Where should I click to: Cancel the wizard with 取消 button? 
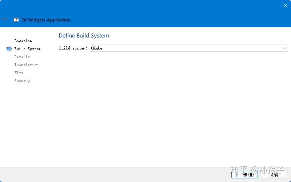click(x=274, y=175)
